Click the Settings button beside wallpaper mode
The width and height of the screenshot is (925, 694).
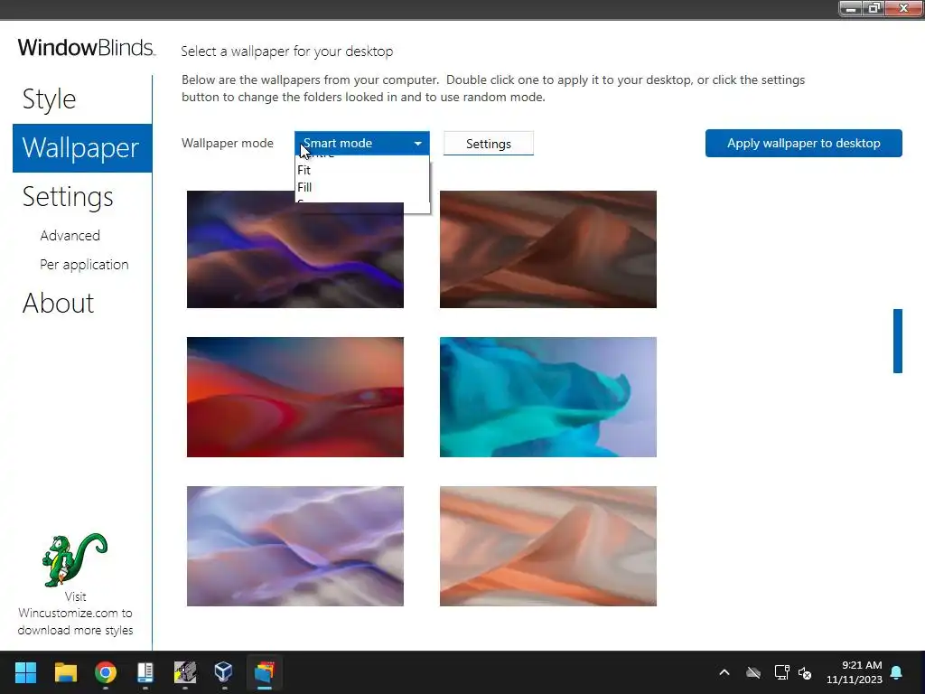point(489,144)
